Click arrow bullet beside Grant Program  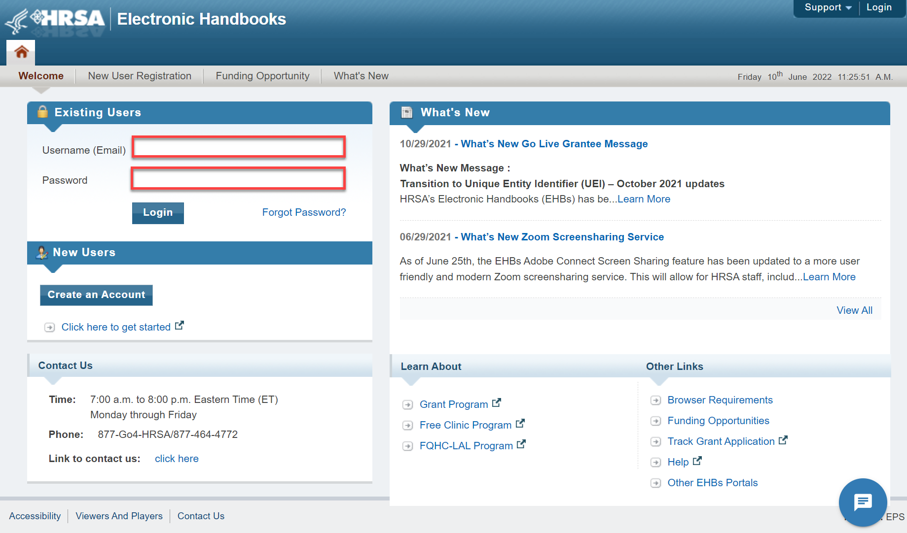coord(407,404)
